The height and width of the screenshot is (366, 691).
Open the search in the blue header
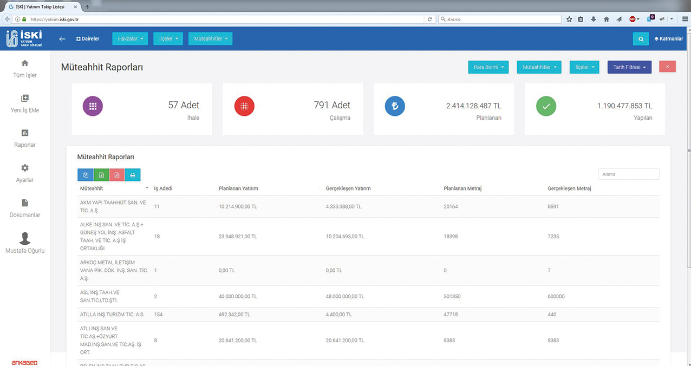tap(641, 39)
